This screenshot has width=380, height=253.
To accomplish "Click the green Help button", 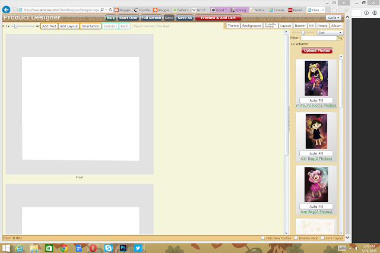I will 110,18.
